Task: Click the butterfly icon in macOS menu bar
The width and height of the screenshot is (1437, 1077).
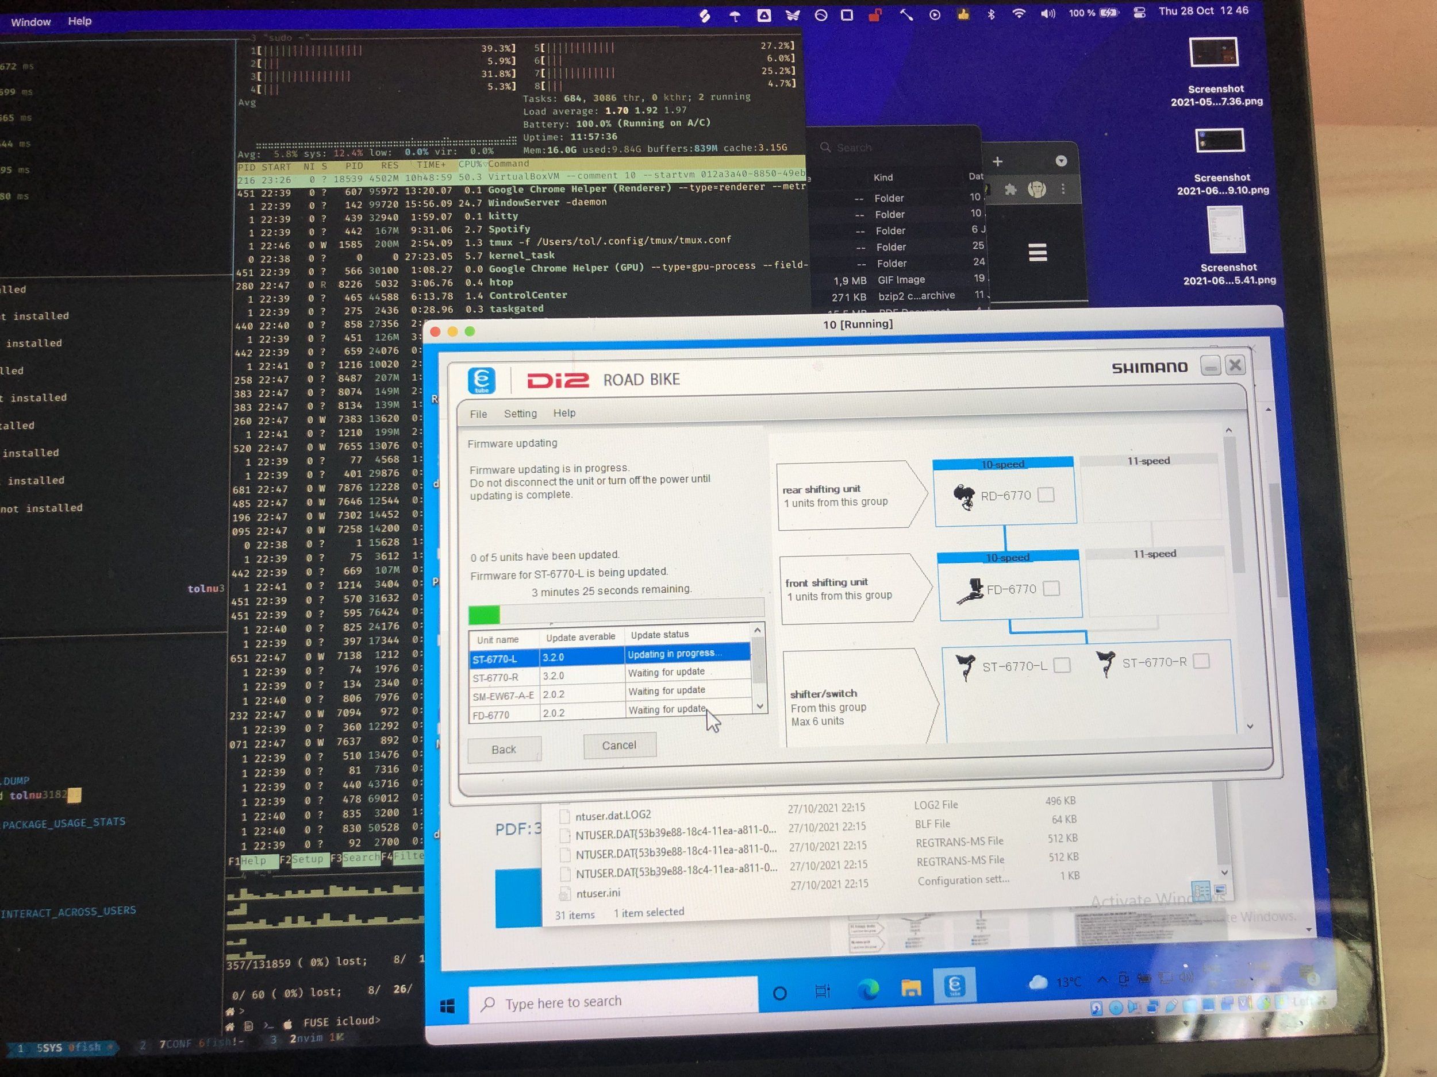Action: coord(792,16)
